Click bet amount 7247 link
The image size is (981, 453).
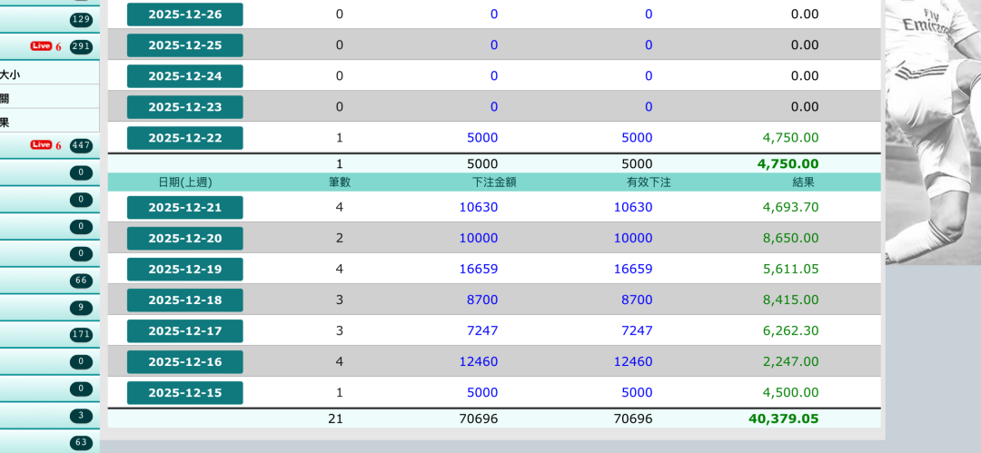[482, 331]
